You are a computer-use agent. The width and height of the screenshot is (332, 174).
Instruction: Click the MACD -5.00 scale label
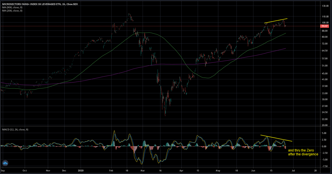click(x=324, y=160)
